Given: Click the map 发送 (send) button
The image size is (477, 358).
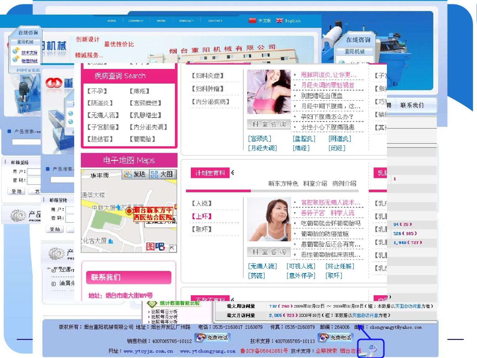Looking at the screenshot, I should click(x=135, y=174).
